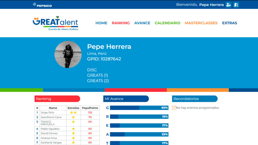The width and height of the screenshot is (258, 145).
Task: Open the GREAT5 (2) link
Action: (98, 81)
